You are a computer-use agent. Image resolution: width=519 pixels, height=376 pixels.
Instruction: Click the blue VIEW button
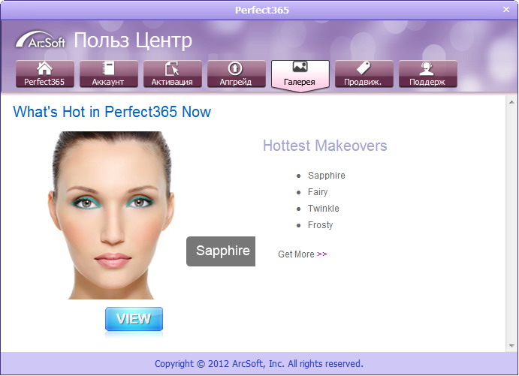[x=134, y=319]
